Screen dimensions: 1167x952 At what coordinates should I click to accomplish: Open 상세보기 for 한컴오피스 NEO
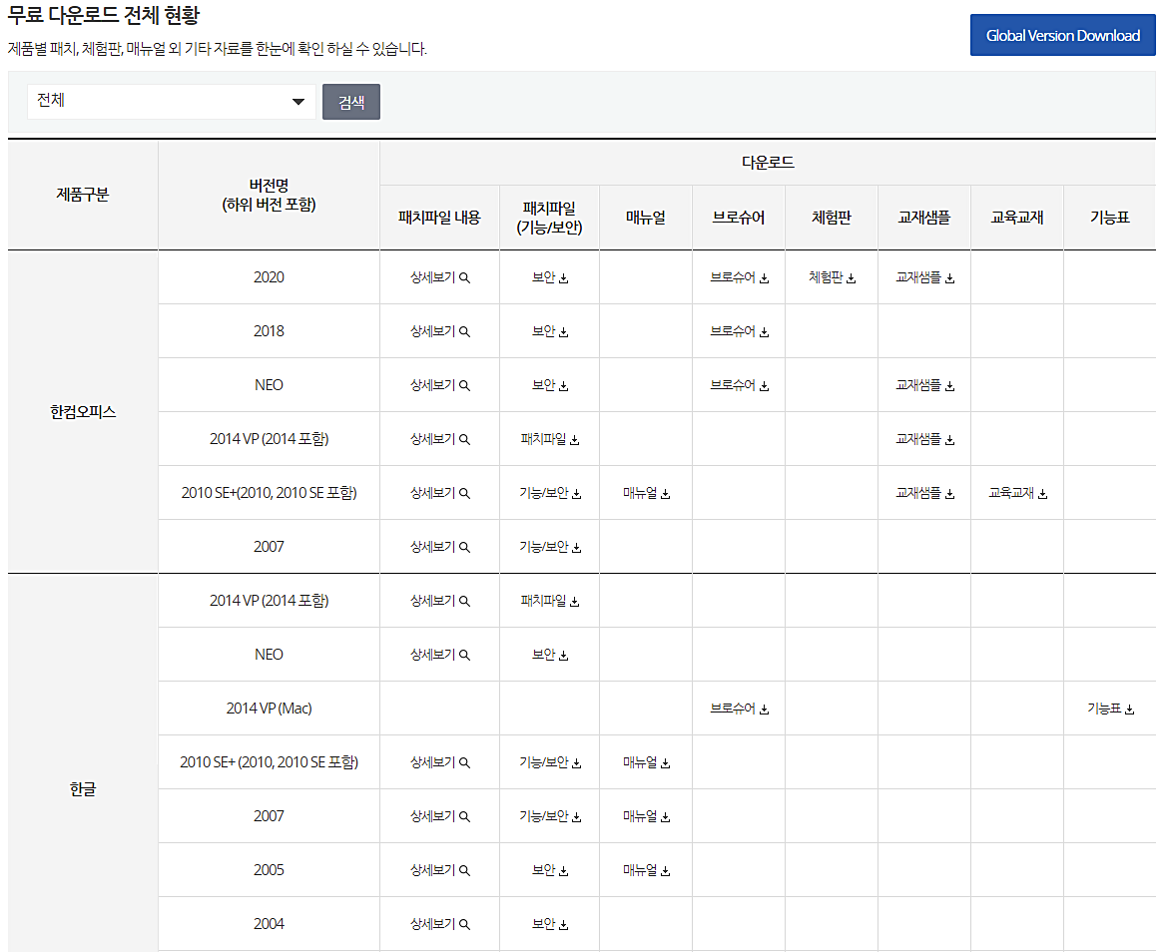point(440,385)
